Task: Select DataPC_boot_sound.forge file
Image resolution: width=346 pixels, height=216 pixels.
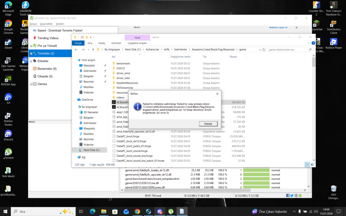Action: [x=132, y=151]
